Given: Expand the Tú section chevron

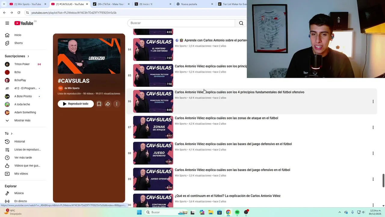Looking at the screenshot, I should pos(12,134).
